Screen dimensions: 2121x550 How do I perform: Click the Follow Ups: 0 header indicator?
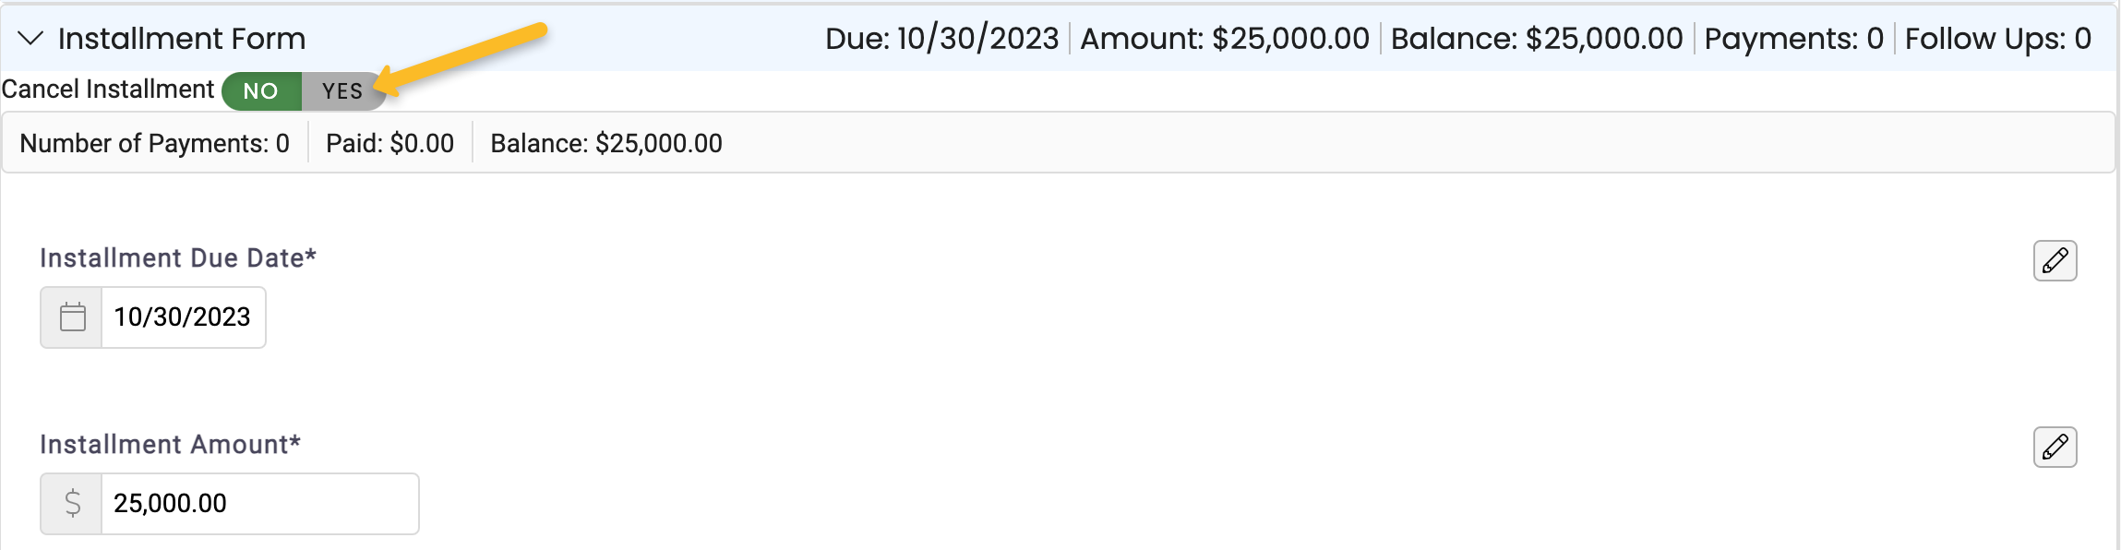[x=1998, y=39]
